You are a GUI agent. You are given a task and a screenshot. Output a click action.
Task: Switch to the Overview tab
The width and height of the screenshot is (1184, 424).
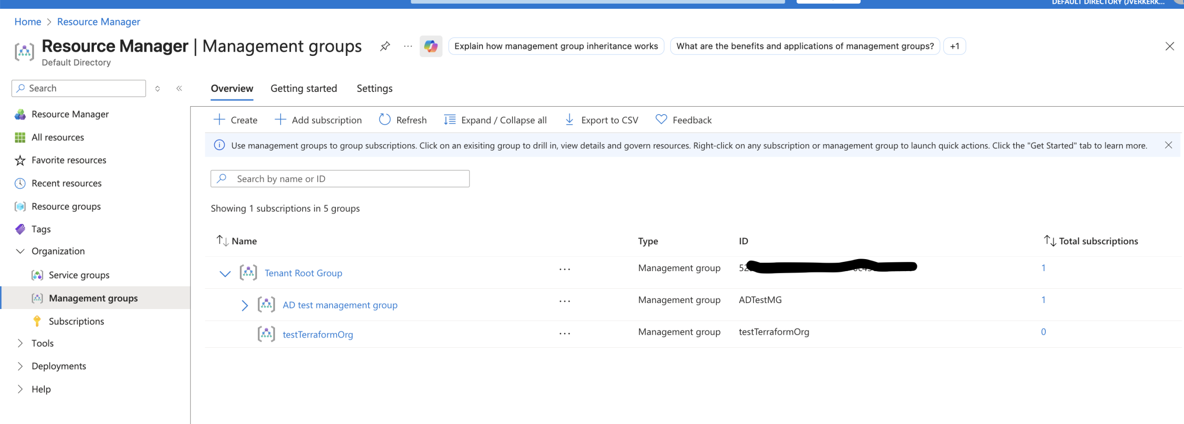click(232, 88)
